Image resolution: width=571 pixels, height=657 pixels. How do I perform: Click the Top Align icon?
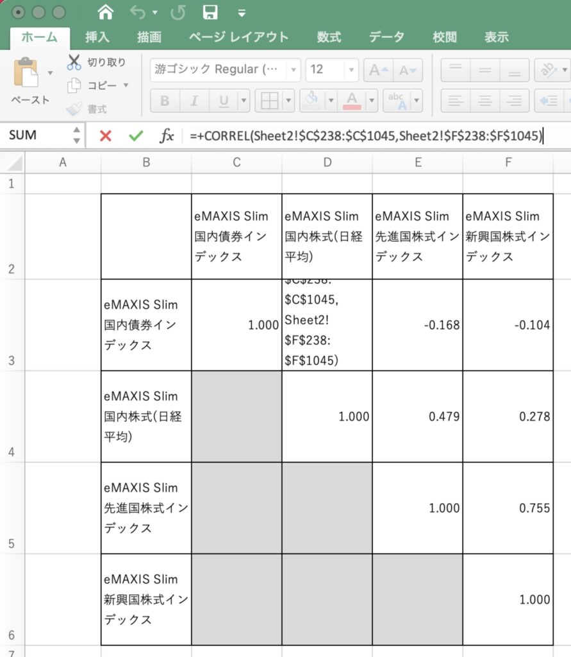point(456,70)
